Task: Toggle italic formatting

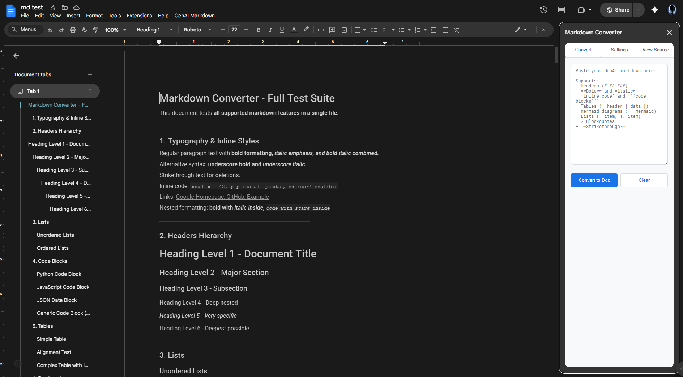Action: pyautogui.click(x=270, y=30)
